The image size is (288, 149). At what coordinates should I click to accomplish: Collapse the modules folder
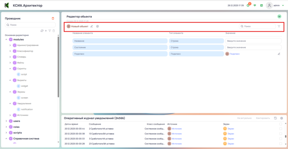point(6,39)
